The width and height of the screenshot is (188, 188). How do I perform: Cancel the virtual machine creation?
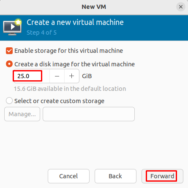(x=68, y=176)
